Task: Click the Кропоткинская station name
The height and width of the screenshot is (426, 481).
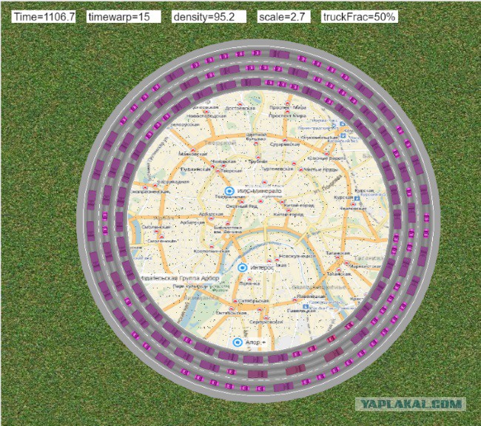Action: [212, 251]
